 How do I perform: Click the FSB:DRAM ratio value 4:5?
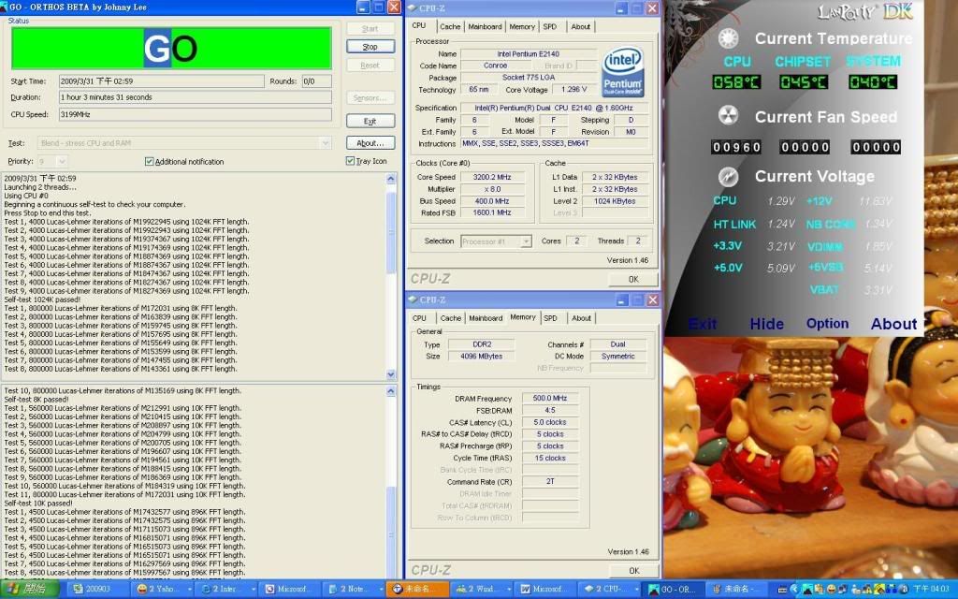(x=550, y=411)
